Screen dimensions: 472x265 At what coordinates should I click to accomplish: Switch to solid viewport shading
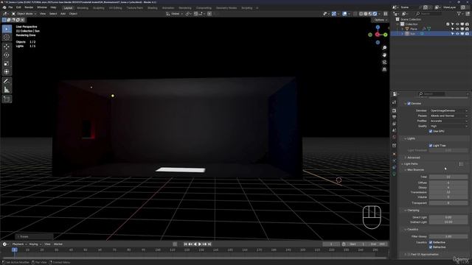pyautogui.click(x=366, y=14)
